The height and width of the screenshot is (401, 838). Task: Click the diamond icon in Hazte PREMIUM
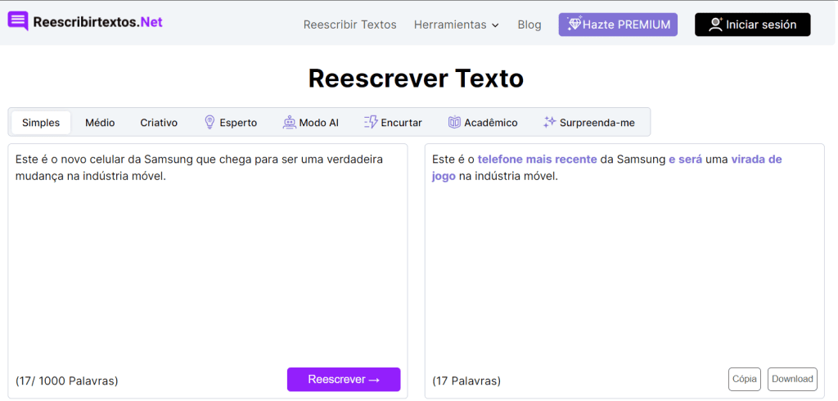574,24
